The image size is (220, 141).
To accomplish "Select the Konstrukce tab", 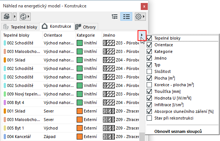I will [x=57, y=26].
